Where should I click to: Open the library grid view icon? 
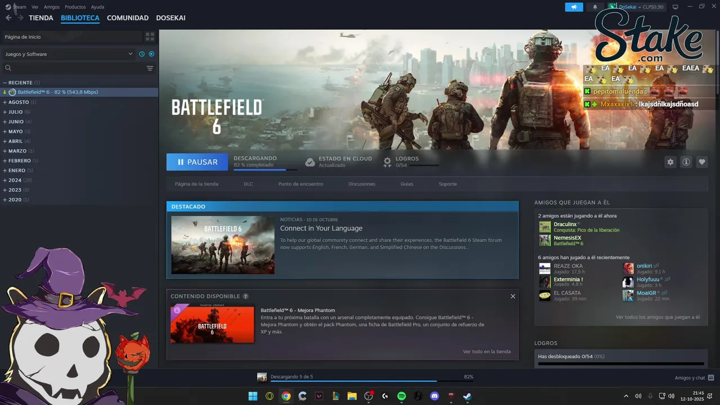[x=150, y=37]
